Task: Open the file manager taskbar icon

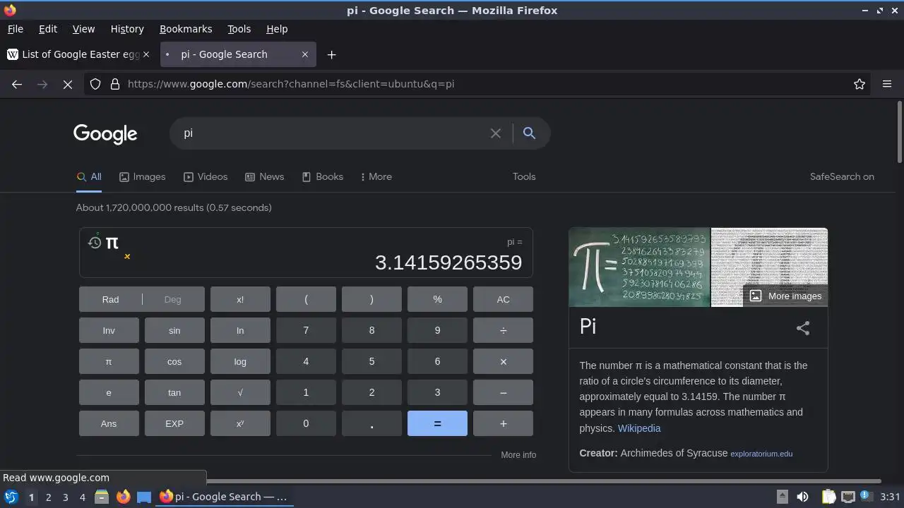Action: coord(102,497)
